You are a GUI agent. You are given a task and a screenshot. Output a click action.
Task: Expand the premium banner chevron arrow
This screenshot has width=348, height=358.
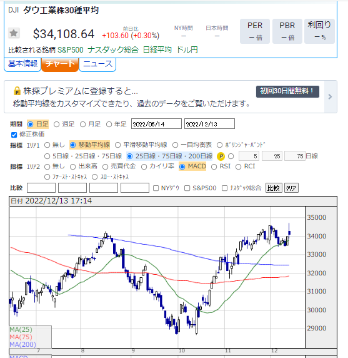tap(331, 96)
